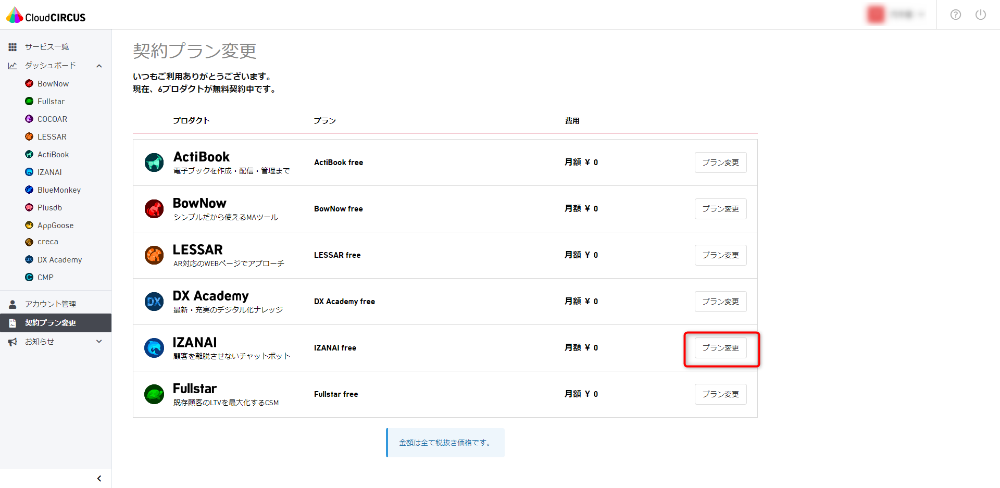The width and height of the screenshot is (1000, 488).
Task: Open アカウント管理 menu item
Action: [x=51, y=304]
